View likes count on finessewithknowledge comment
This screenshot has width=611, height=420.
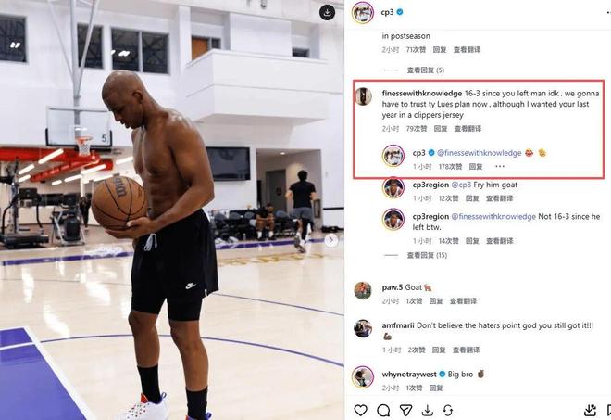417,129
